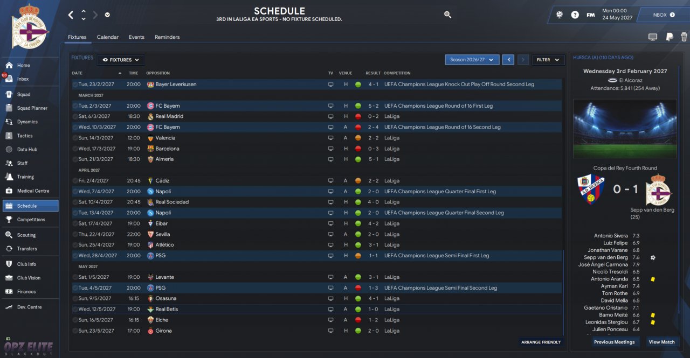Tick the checkbox on the Cádiz row
690x358 pixels.
75,181
